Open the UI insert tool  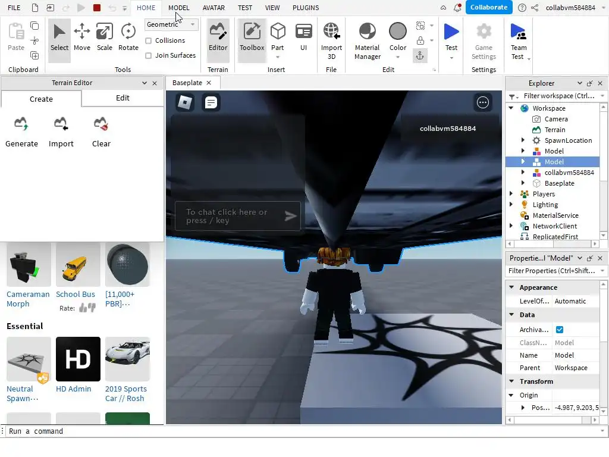point(304,37)
